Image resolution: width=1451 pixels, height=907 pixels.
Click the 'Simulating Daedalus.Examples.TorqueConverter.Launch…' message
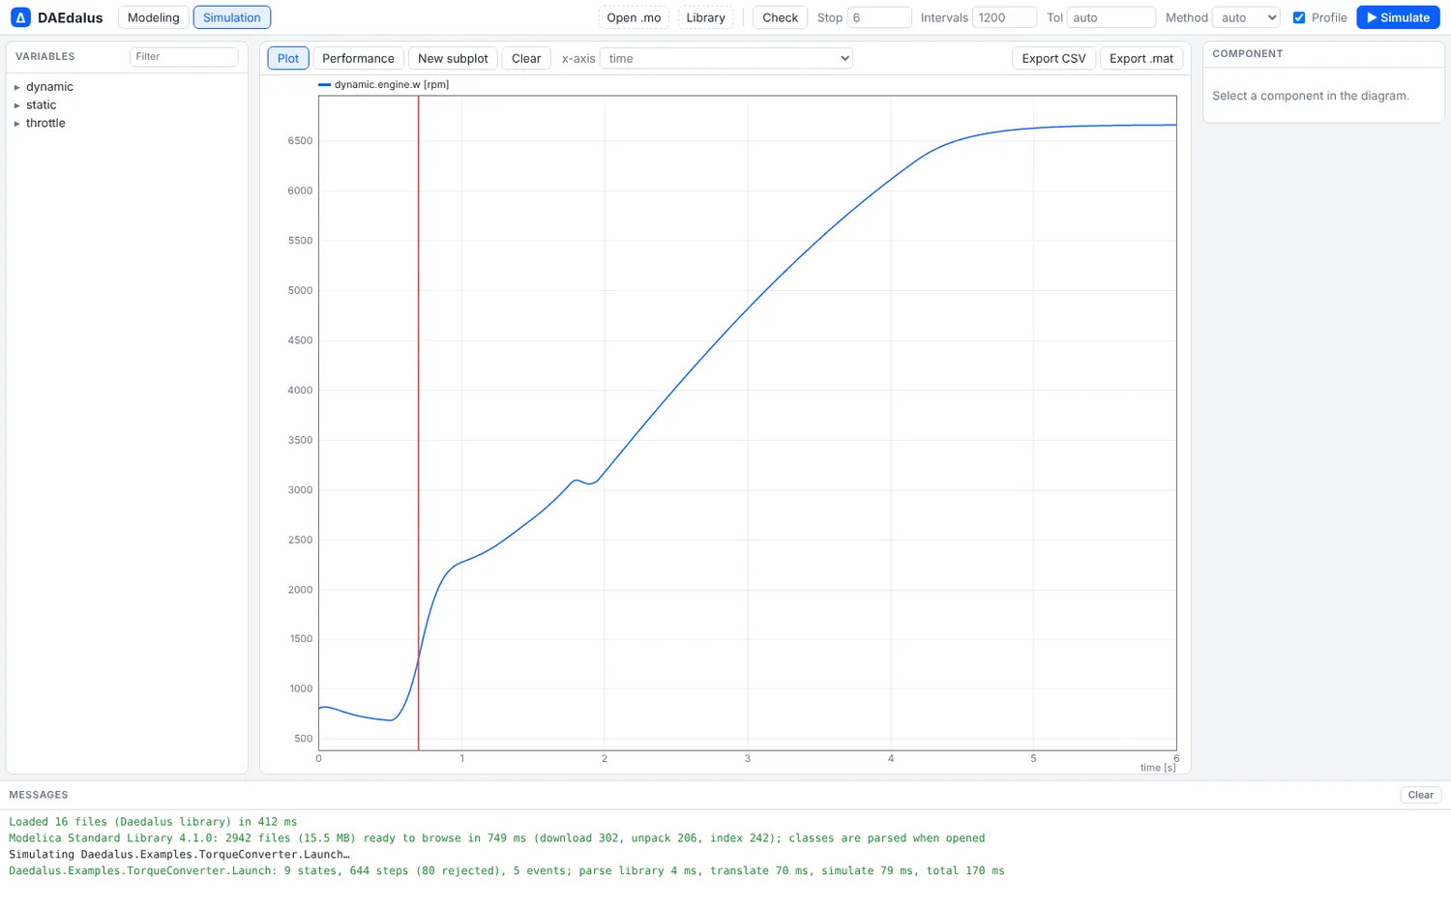[x=179, y=855]
